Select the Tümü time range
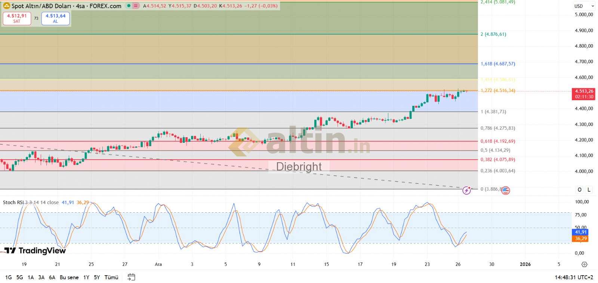The height and width of the screenshot is (283, 598). 111,277
